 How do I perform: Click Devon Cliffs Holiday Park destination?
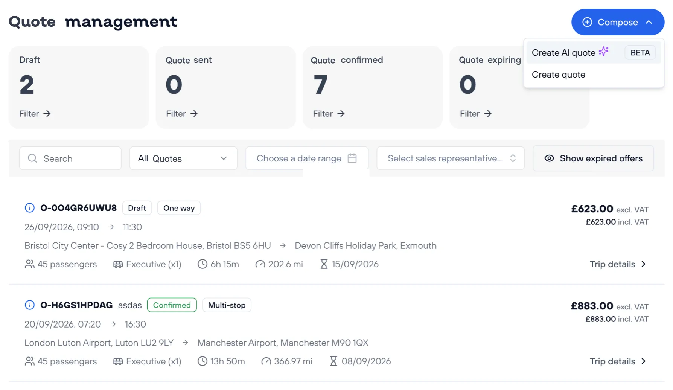point(365,246)
